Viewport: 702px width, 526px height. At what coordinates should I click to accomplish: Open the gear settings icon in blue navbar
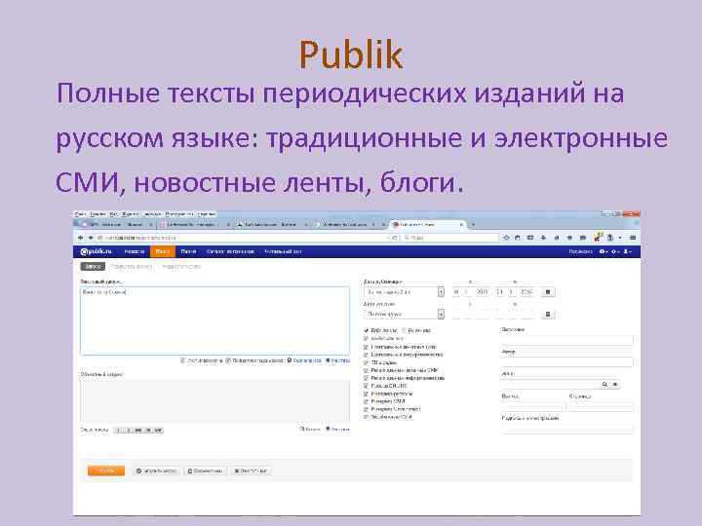pos(615,252)
